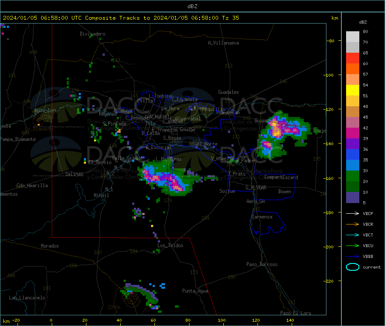Select the green 30 dBZ color swatch
Viewport: 385px width, 326px height.
(352, 176)
